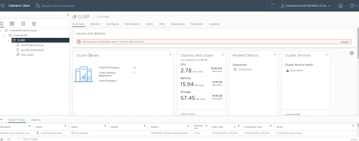Image resolution: width=359 pixels, height=141 pixels.
Task: Open the Alarms tab in bottom panel
Action: point(36,120)
